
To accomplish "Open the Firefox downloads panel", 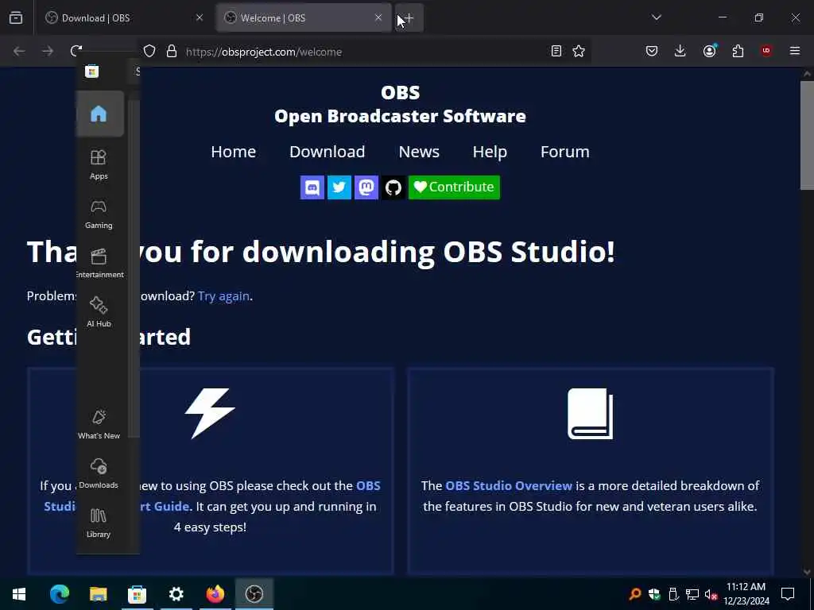I will click(x=680, y=51).
